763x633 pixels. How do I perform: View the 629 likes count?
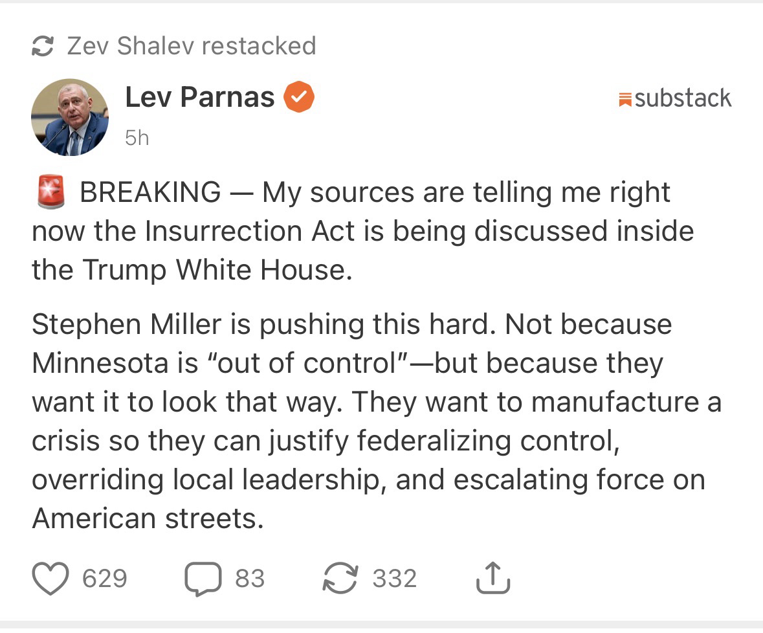click(x=104, y=578)
